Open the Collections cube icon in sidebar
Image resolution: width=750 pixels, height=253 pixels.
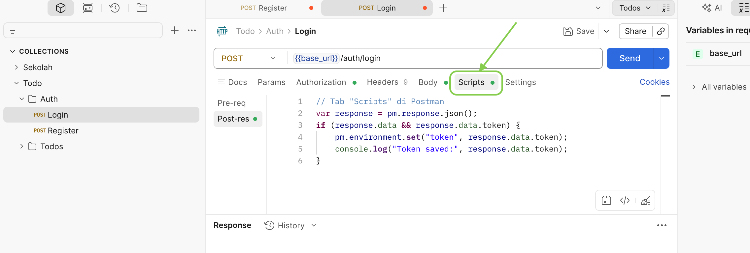61,8
